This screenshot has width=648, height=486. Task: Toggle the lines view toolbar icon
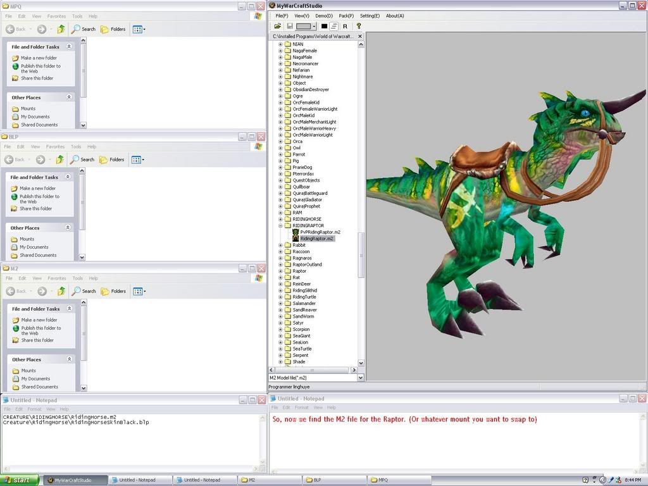point(334,26)
